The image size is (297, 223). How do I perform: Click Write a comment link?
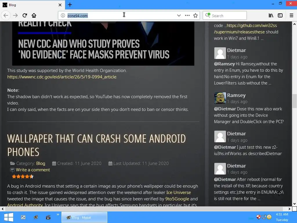33,170
